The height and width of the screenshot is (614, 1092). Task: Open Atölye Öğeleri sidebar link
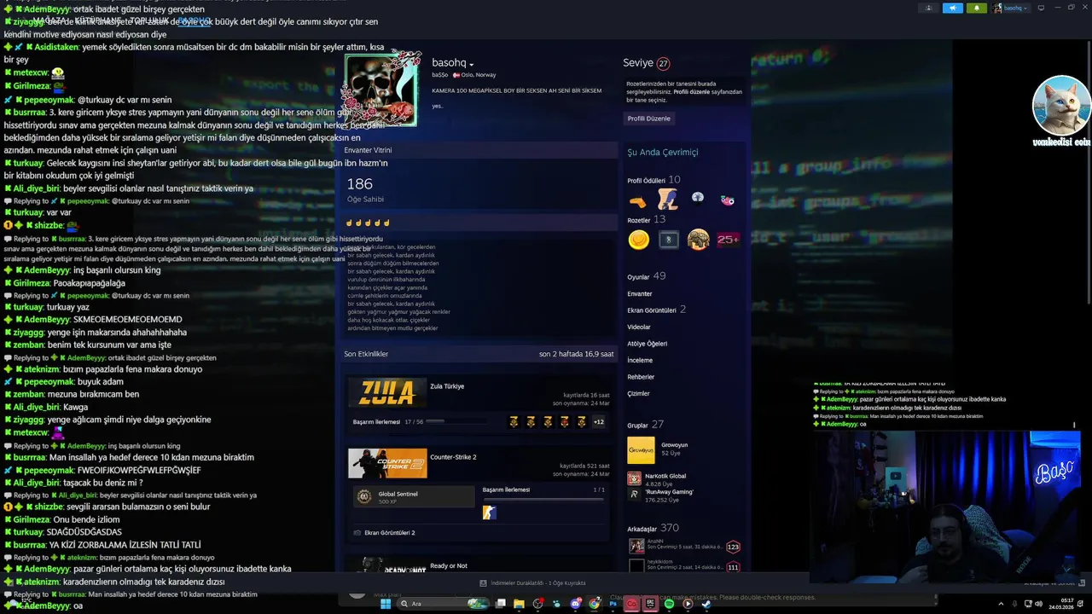[647, 344]
